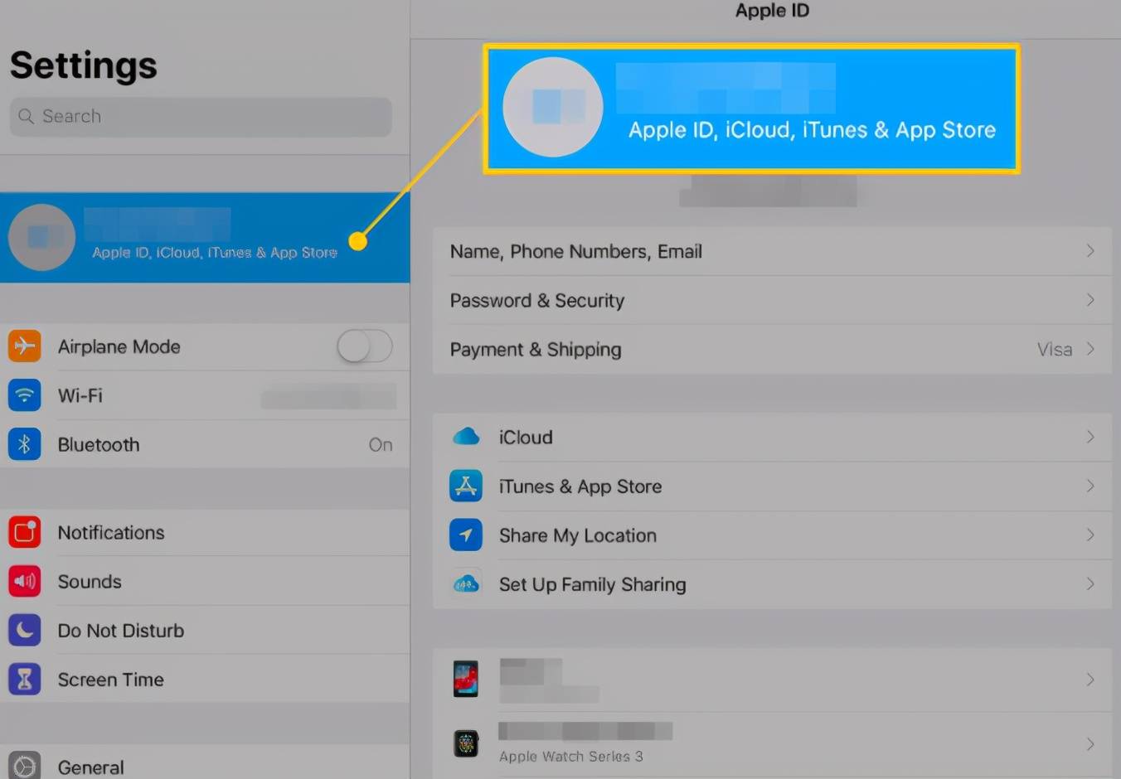Open Bluetooth settings in the sidebar
1121x779 pixels.
205,444
